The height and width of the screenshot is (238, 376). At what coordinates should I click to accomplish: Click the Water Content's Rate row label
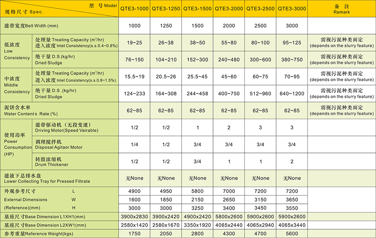point(30,110)
